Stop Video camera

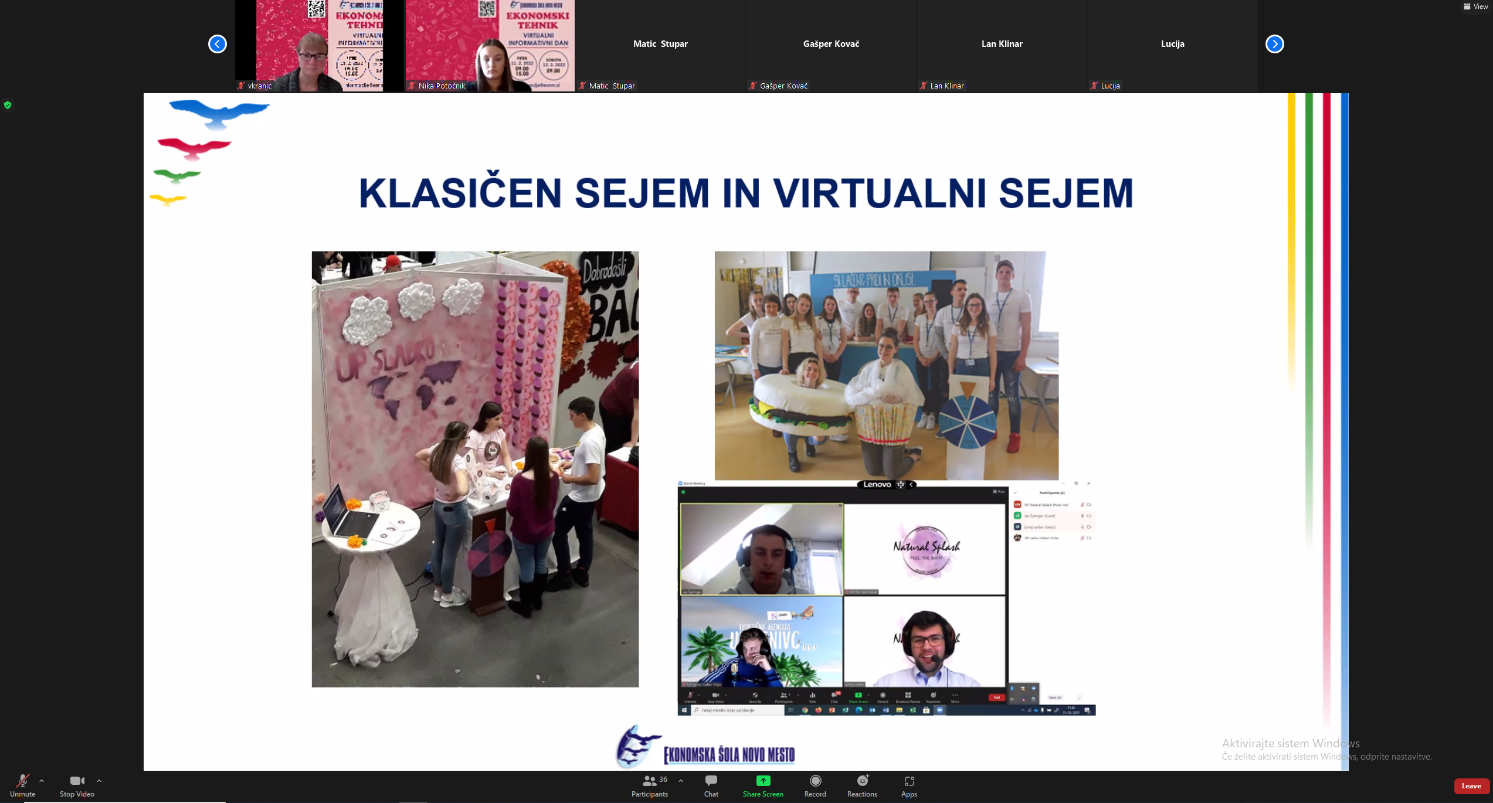pyautogui.click(x=77, y=785)
